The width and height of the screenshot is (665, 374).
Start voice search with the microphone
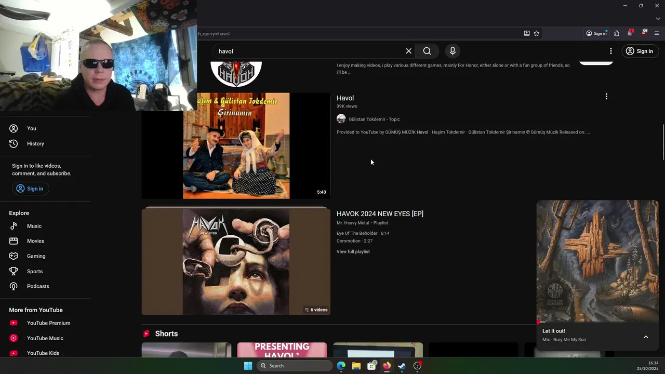[x=453, y=51]
